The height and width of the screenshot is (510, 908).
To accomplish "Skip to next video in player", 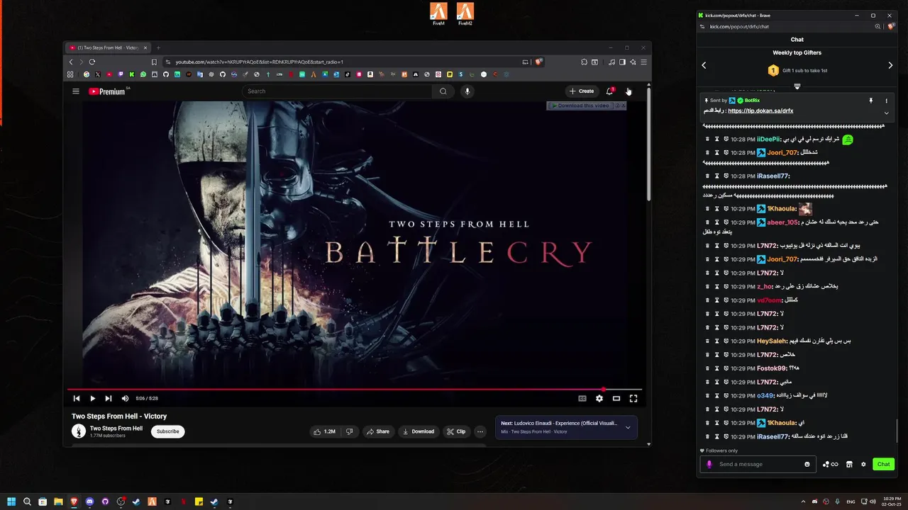I will coord(109,399).
